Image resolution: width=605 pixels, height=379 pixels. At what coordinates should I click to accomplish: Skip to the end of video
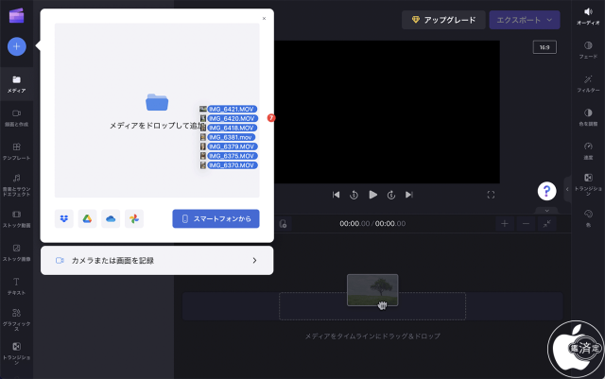tap(409, 195)
